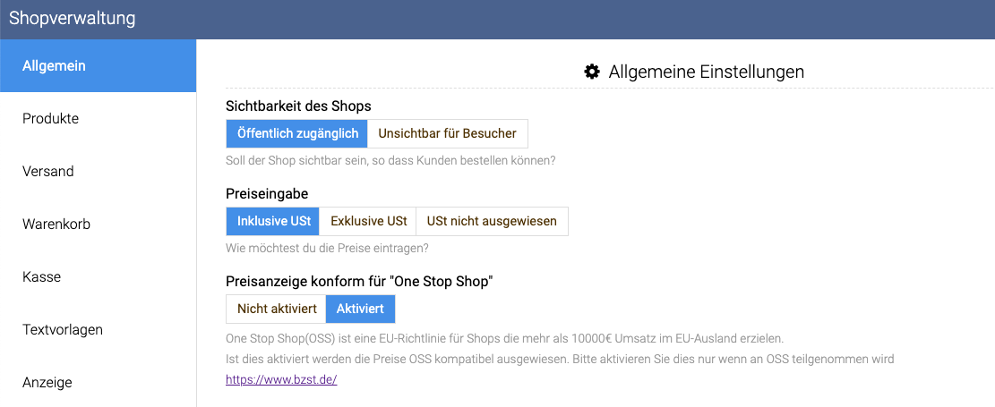
Task: Set shop to 'Unsichtbar für Besucher'
Action: (448, 134)
